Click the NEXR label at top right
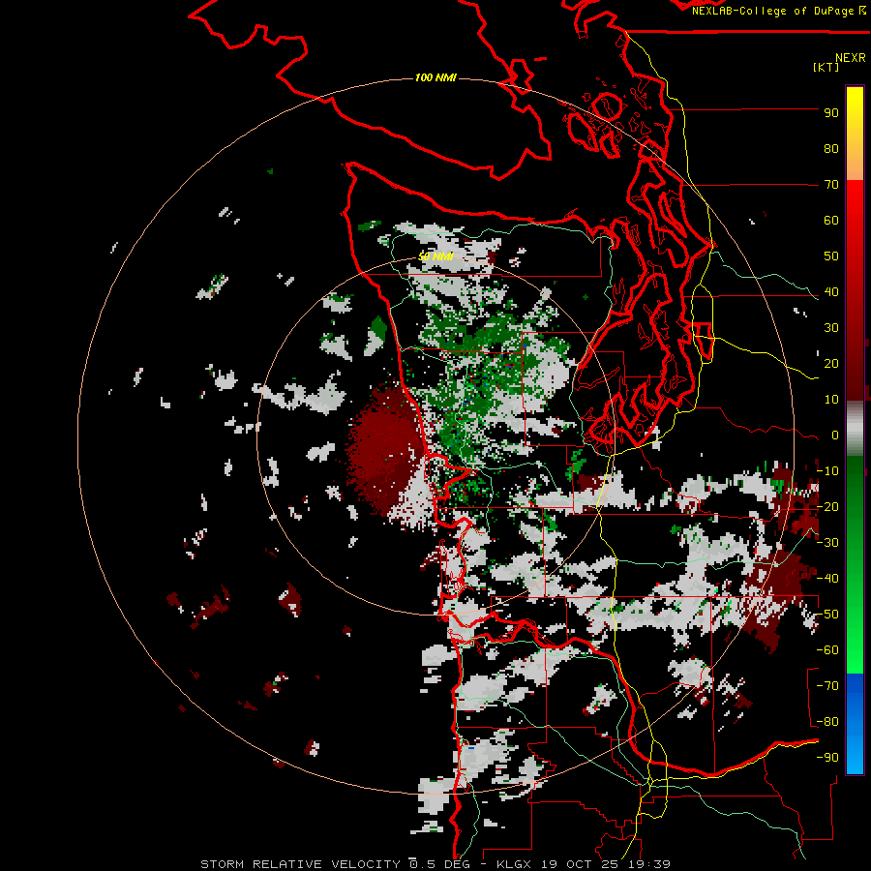The height and width of the screenshot is (871, 871). click(x=851, y=58)
